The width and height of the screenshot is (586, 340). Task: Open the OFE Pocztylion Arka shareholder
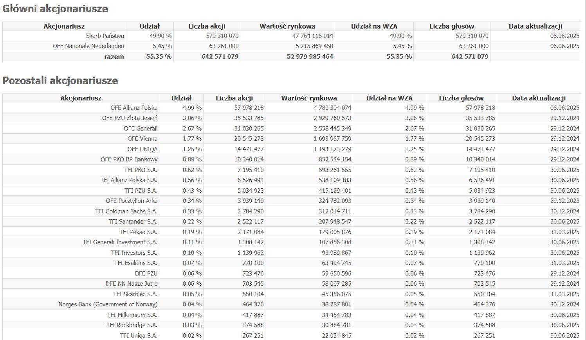132,201
